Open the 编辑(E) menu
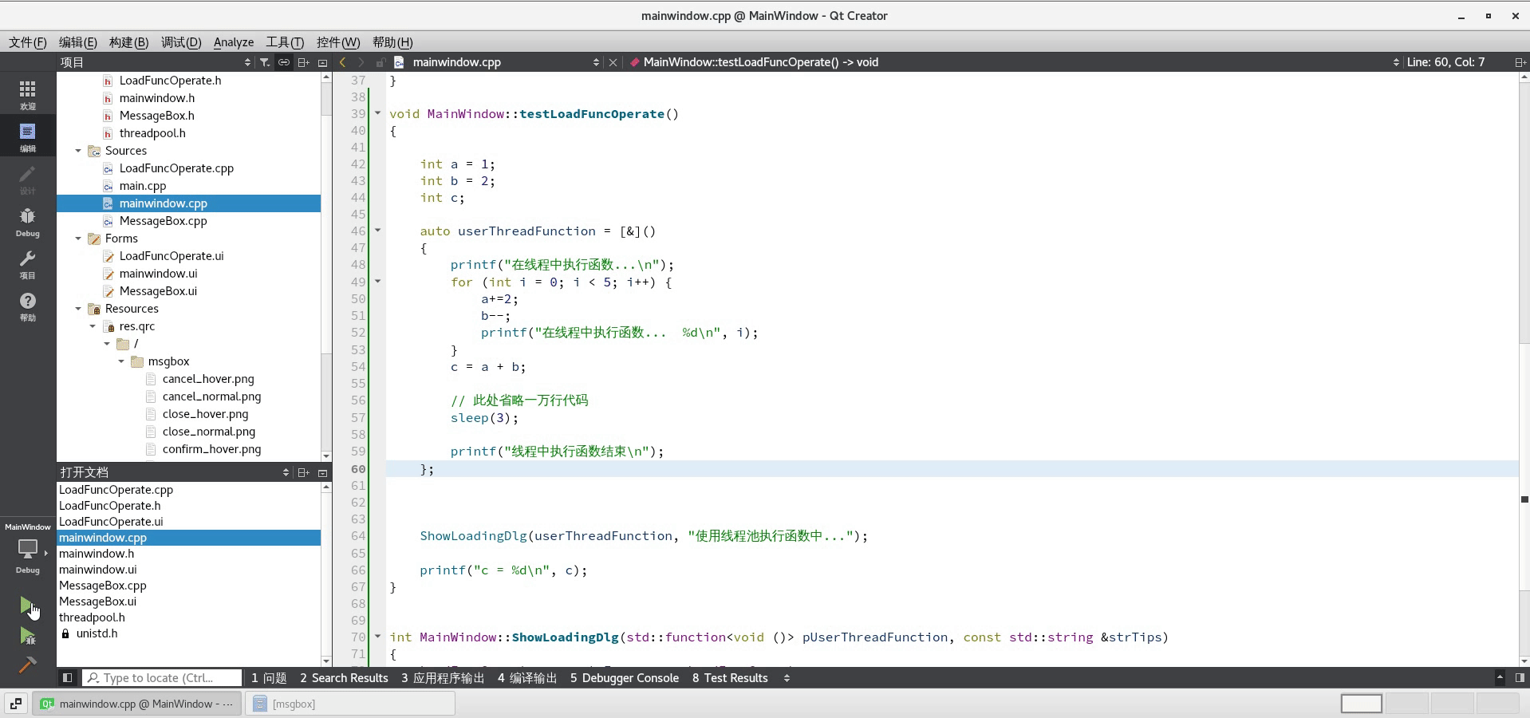The image size is (1530, 718). pyautogui.click(x=78, y=42)
